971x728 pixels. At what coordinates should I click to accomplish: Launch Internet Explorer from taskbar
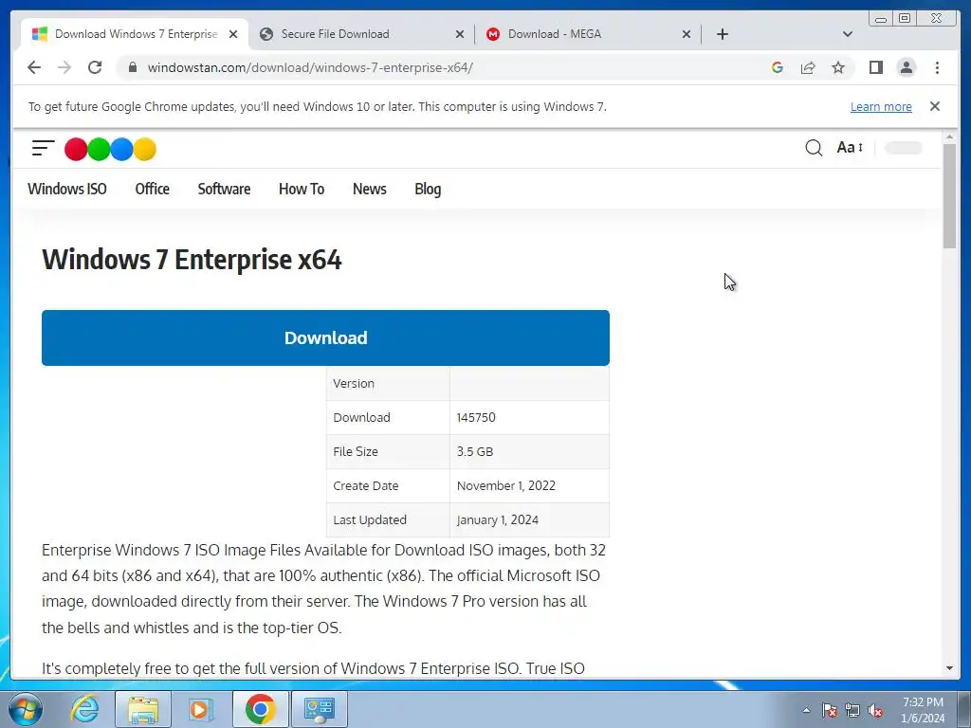pyautogui.click(x=84, y=709)
